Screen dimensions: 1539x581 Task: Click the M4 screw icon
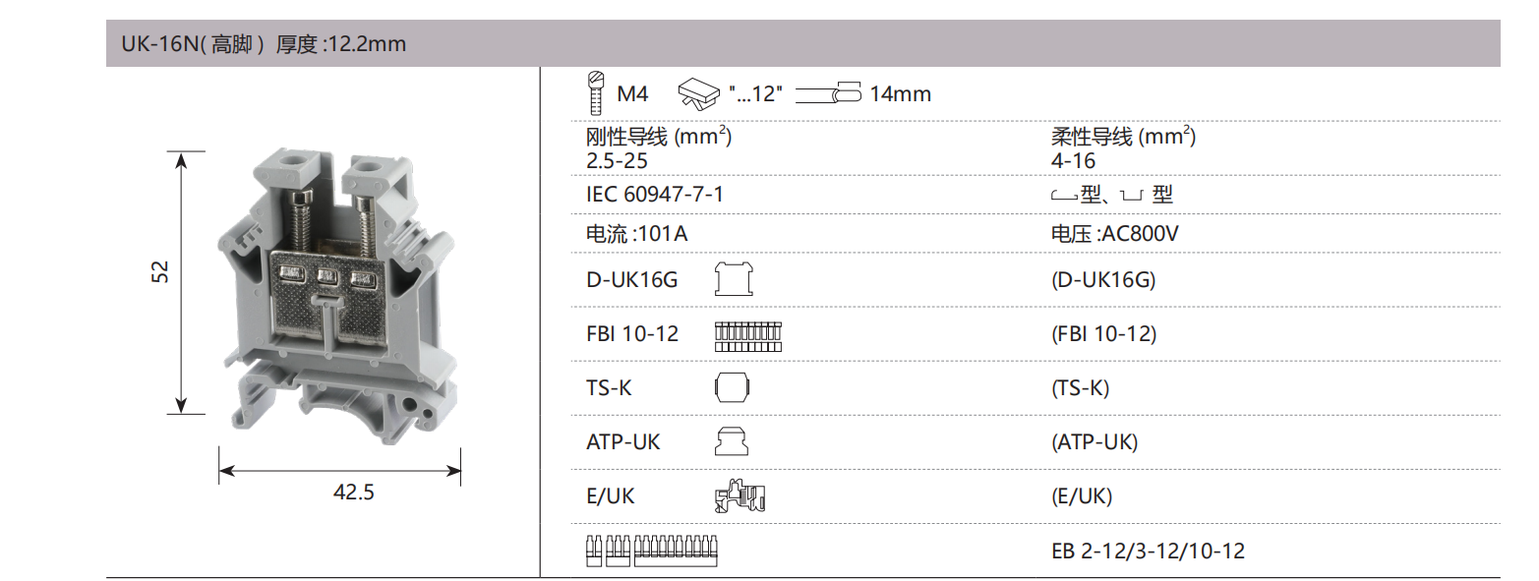tap(595, 91)
